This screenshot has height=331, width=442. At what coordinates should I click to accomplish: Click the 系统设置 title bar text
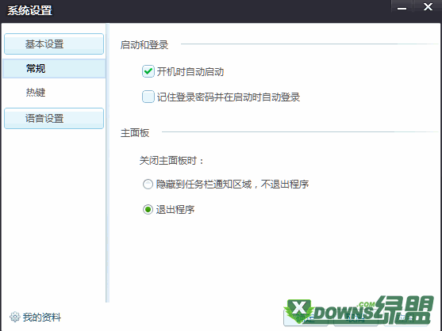click(x=29, y=10)
